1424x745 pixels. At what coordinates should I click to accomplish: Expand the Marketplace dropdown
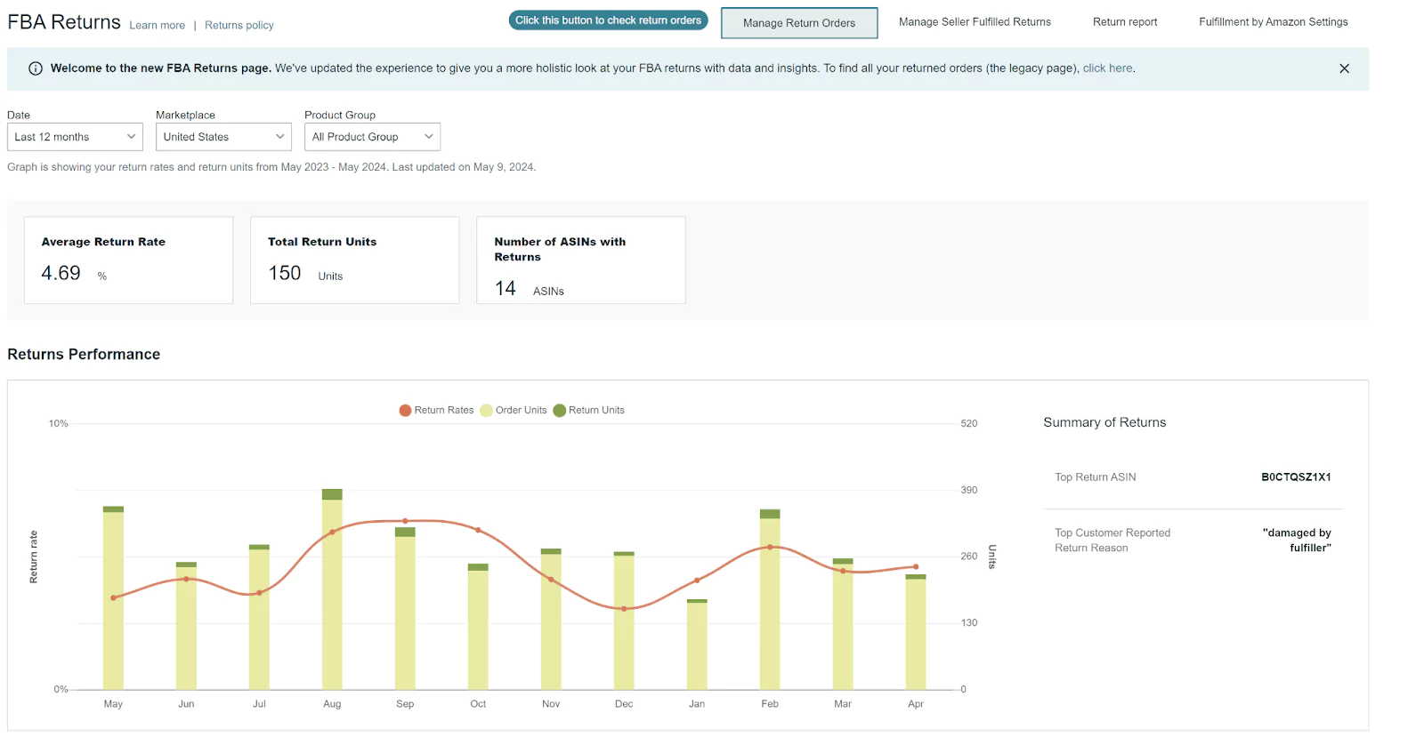point(223,137)
